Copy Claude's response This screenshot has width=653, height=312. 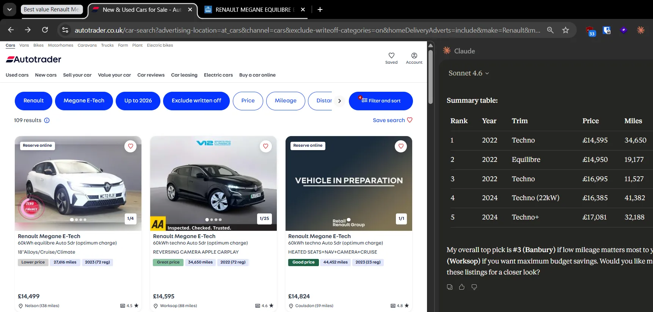pos(450,287)
